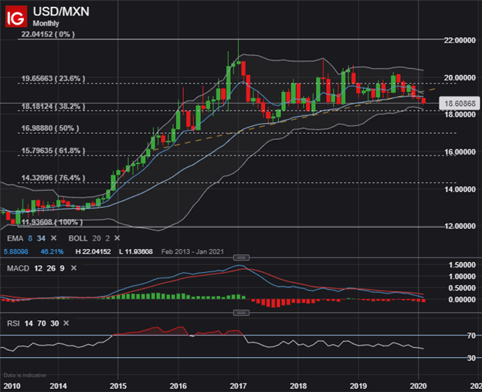Click the USD/MXN chart title
This screenshot has width=482, height=392.
61,12
